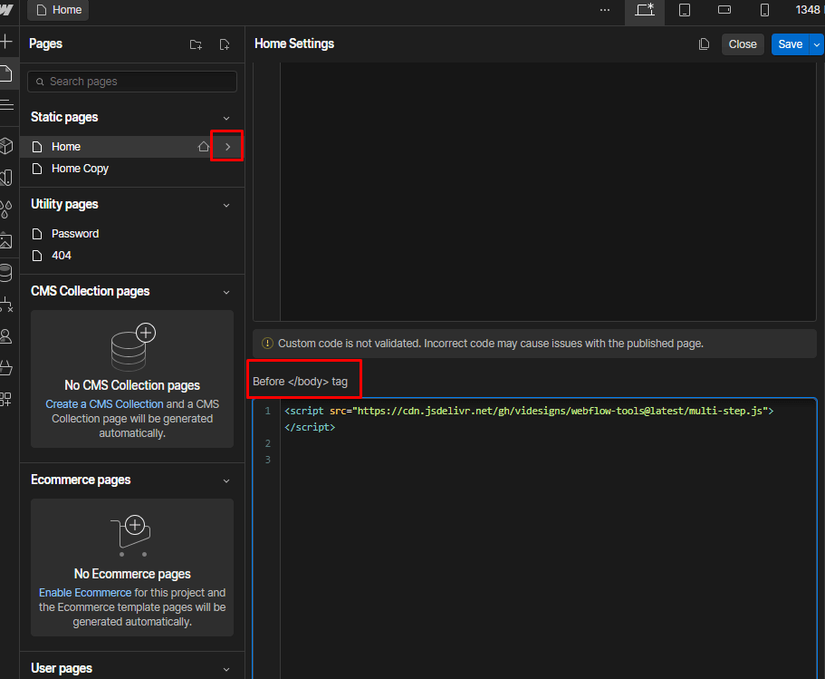Click the No Ecommerce pages text

point(132,574)
